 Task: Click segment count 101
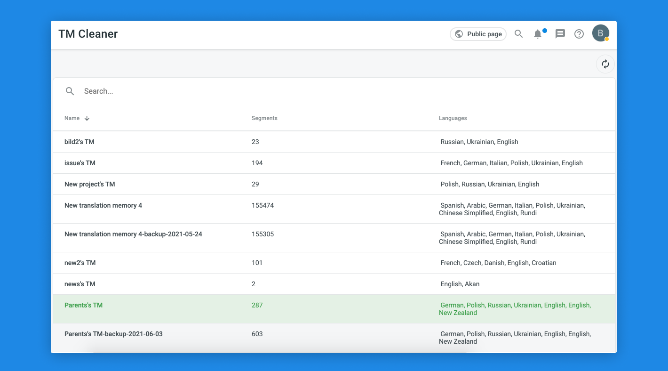pyautogui.click(x=257, y=263)
